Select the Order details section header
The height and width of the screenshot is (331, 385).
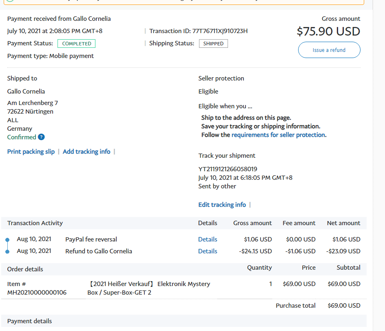[25, 269]
